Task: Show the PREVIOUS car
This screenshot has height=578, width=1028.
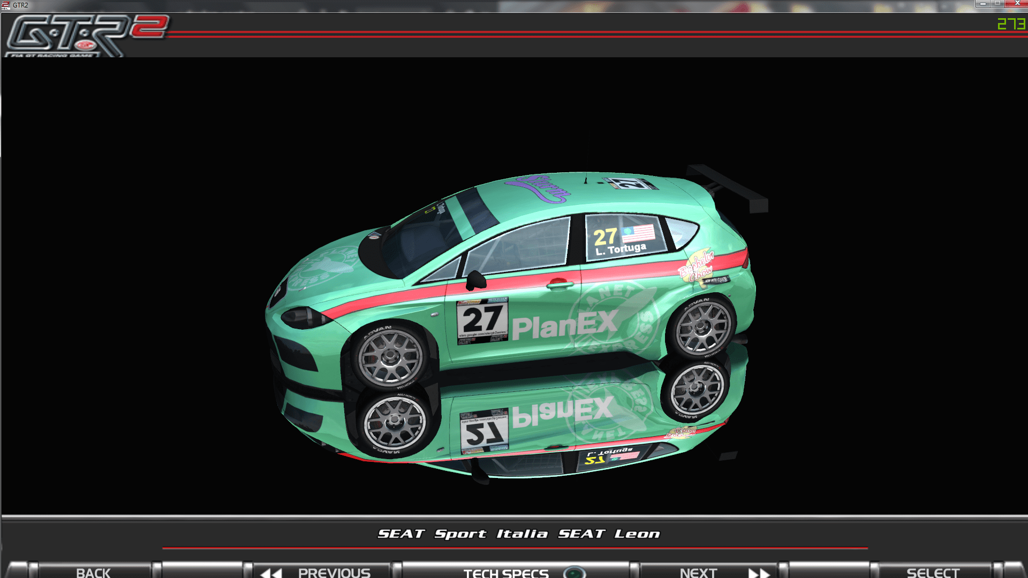Action: [321, 571]
